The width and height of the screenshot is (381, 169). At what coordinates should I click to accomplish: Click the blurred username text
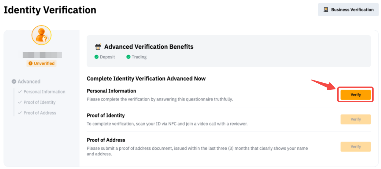tap(42, 55)
